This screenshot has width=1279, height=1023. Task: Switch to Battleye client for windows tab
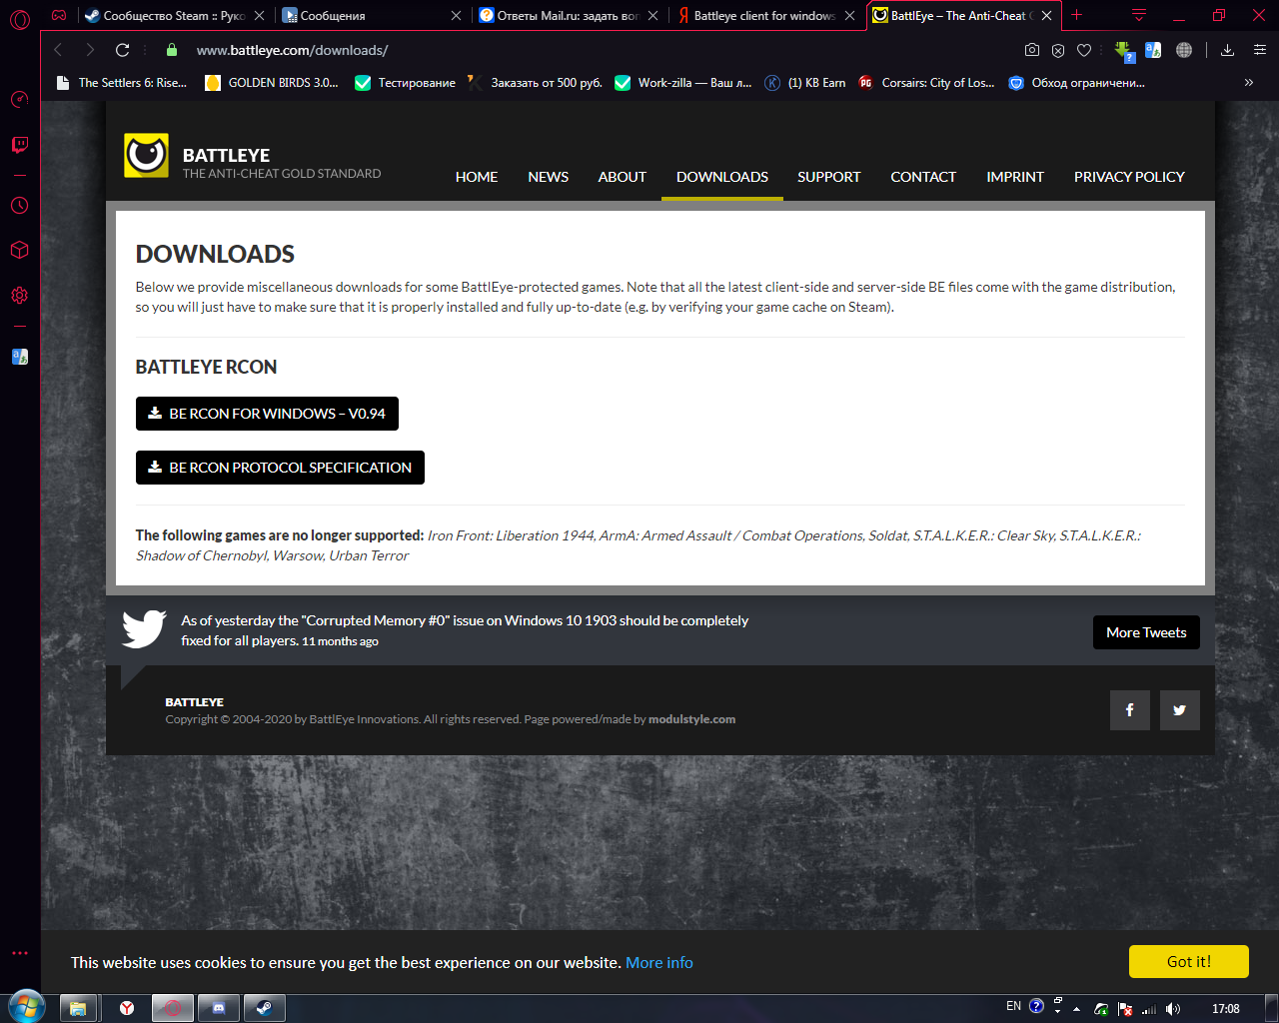(764, 16)
